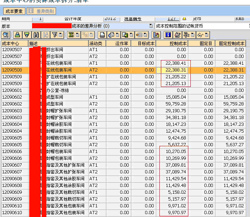250x217 pixels.
Task: Click cell 9,970.97 in 固定控制成本 column
Action: coord(230,212)
